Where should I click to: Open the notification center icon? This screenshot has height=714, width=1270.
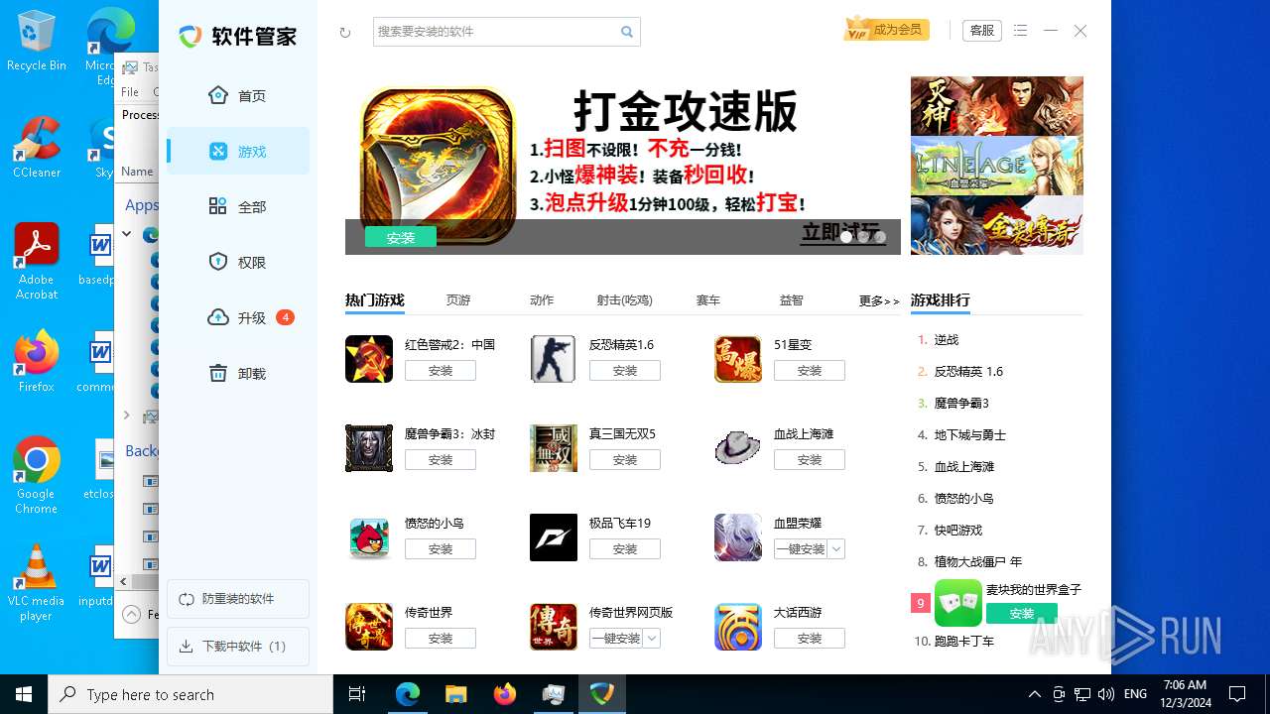tap(1237, 694)
